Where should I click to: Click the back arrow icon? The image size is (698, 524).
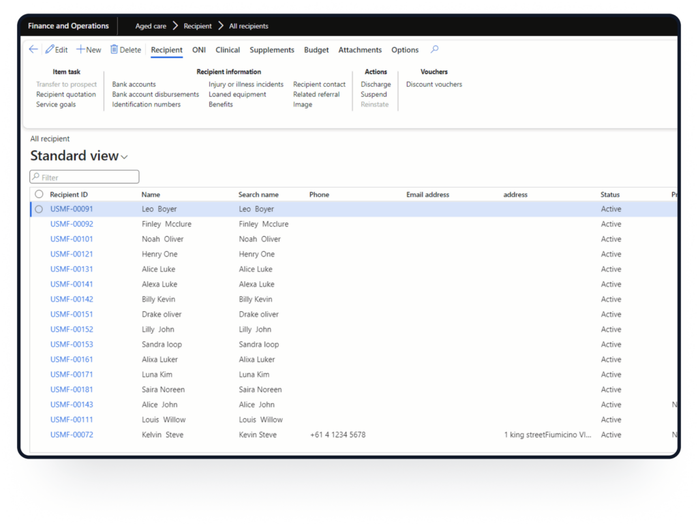33,49
